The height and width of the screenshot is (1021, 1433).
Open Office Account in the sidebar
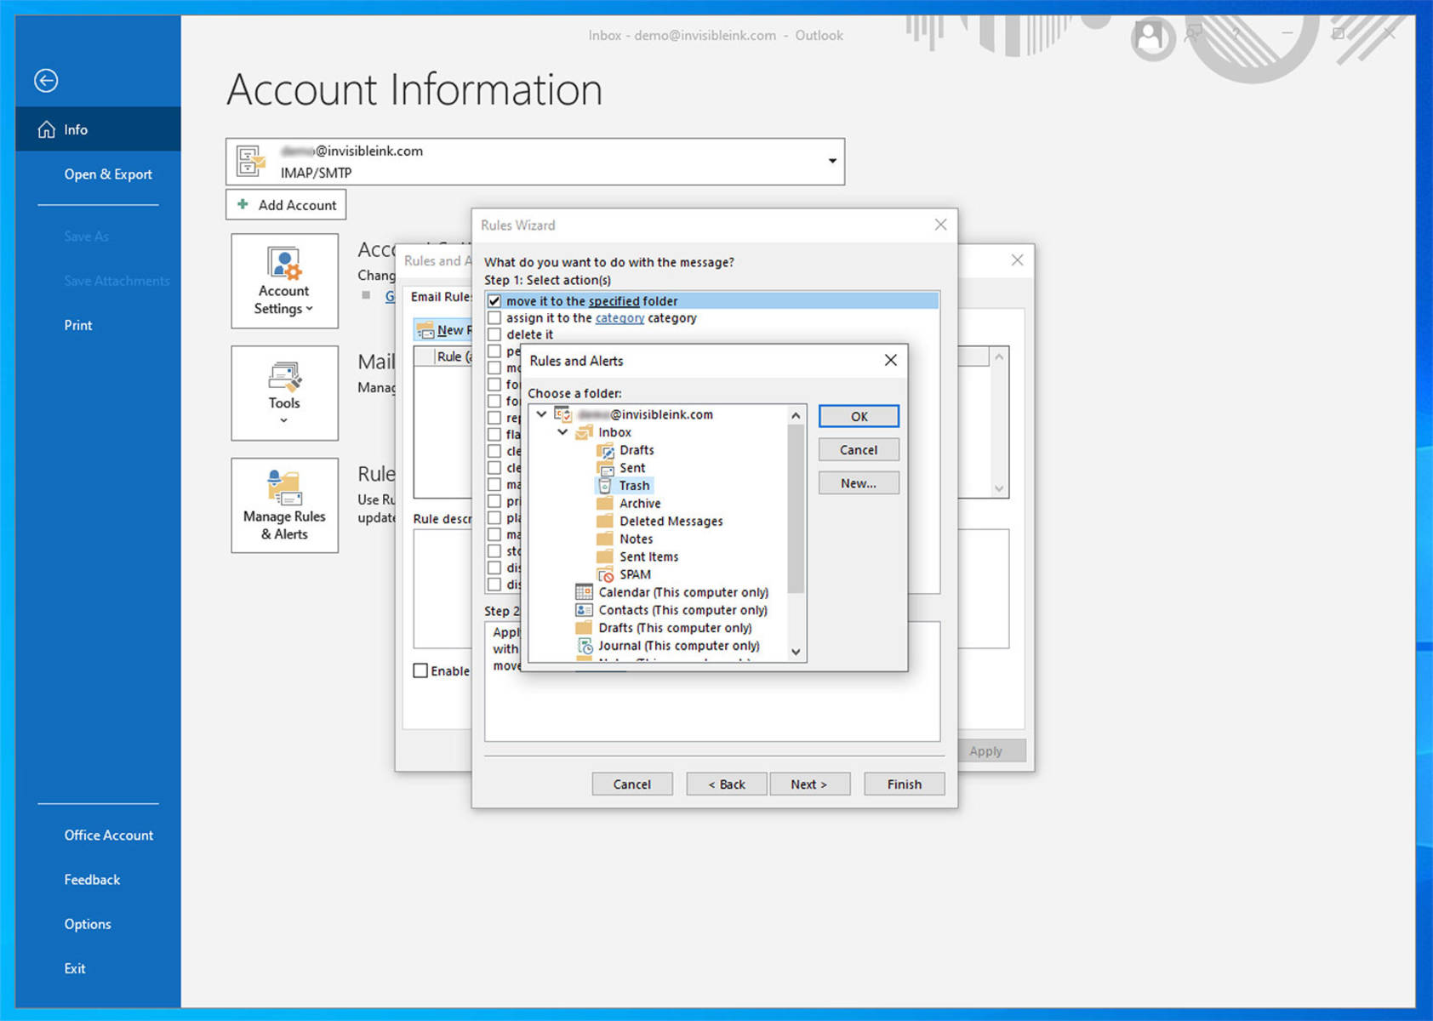pos(109,836)
